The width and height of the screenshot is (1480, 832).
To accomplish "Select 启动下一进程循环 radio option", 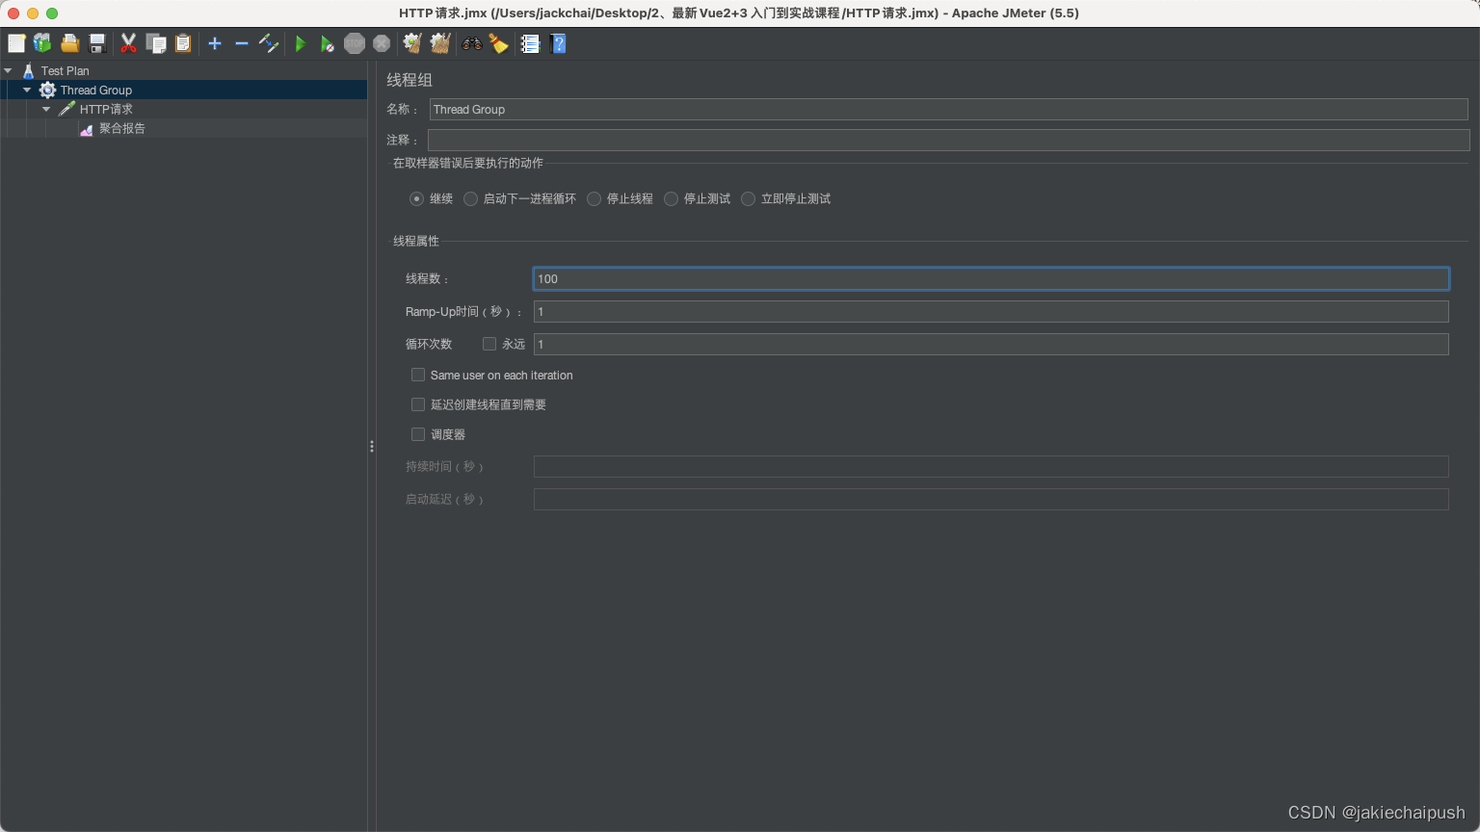I will (x=470, y=198).
